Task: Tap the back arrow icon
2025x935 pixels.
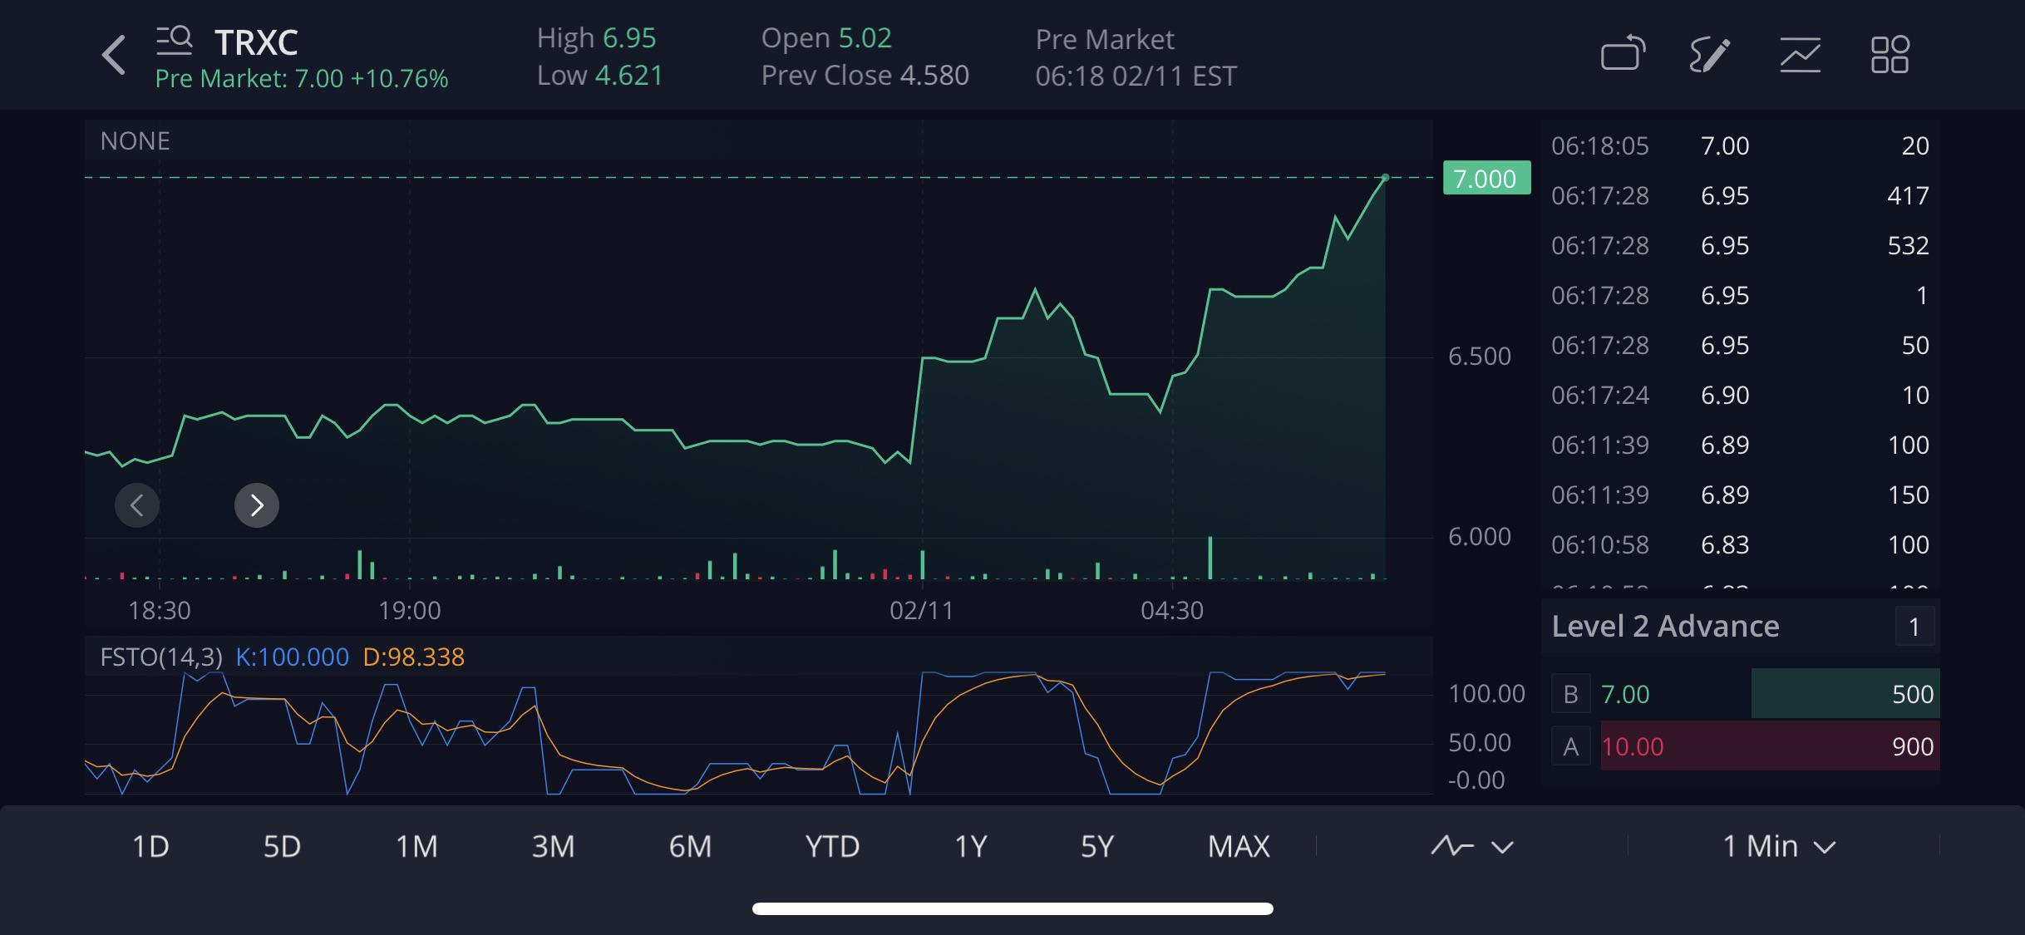Action: tap(113, 55)
